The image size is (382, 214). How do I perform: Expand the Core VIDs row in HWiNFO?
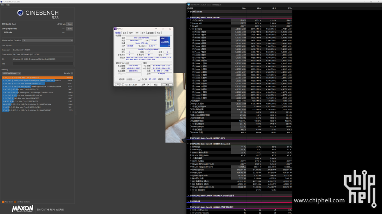pyautogui.click(x=191, y=20)
